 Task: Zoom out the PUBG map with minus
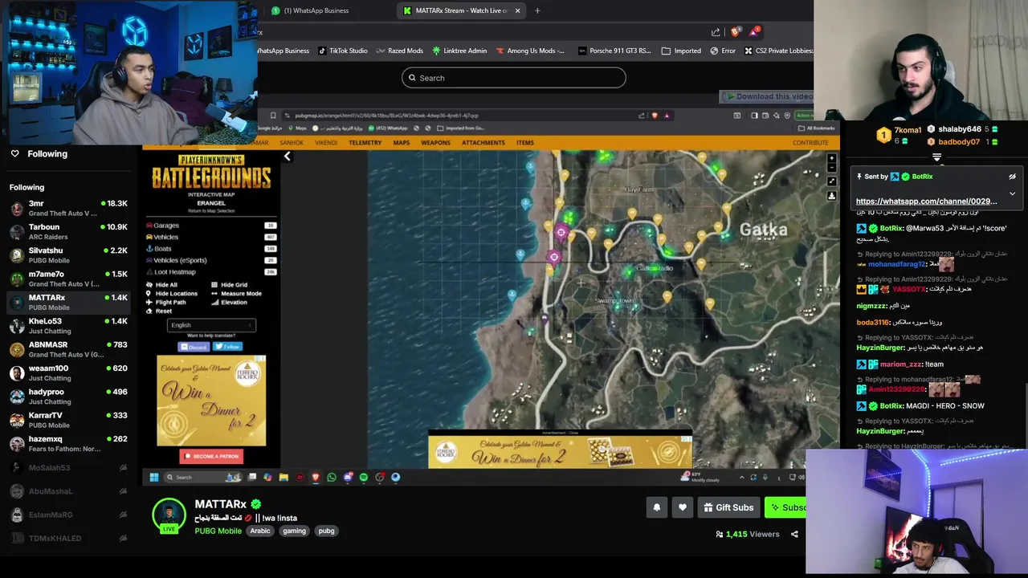(x=831, y=168)
